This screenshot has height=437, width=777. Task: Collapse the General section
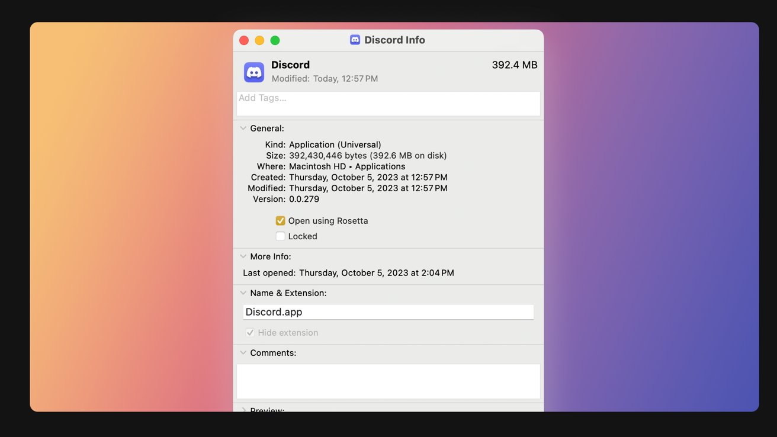point(243,128)
